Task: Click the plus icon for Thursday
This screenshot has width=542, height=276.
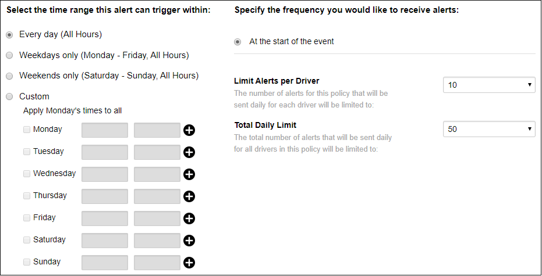Action: coord(189,196)
